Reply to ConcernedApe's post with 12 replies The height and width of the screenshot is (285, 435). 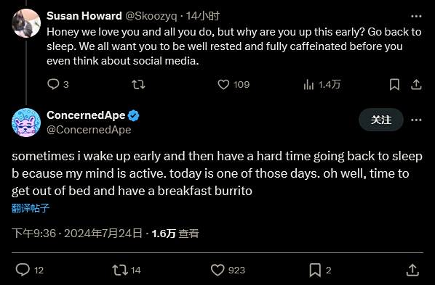[x=23, y=270]
